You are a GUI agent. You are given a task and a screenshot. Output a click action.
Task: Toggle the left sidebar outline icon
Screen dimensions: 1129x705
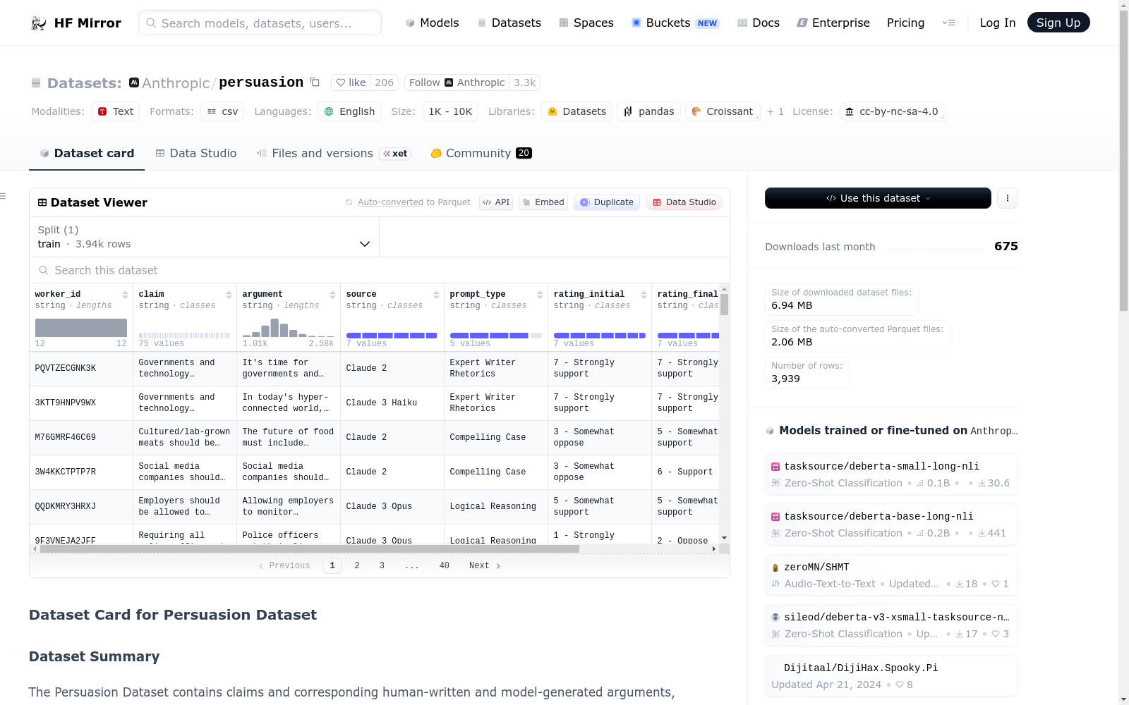[x=4, y=196]
